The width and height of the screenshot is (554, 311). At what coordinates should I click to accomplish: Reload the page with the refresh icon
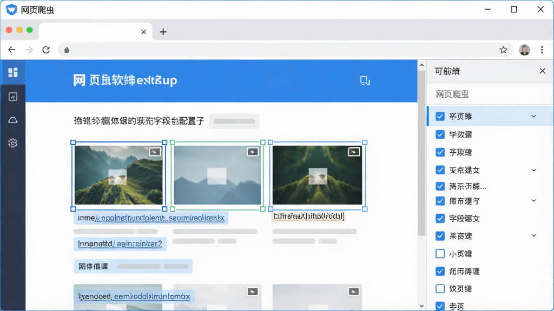[x=47, y=50]
